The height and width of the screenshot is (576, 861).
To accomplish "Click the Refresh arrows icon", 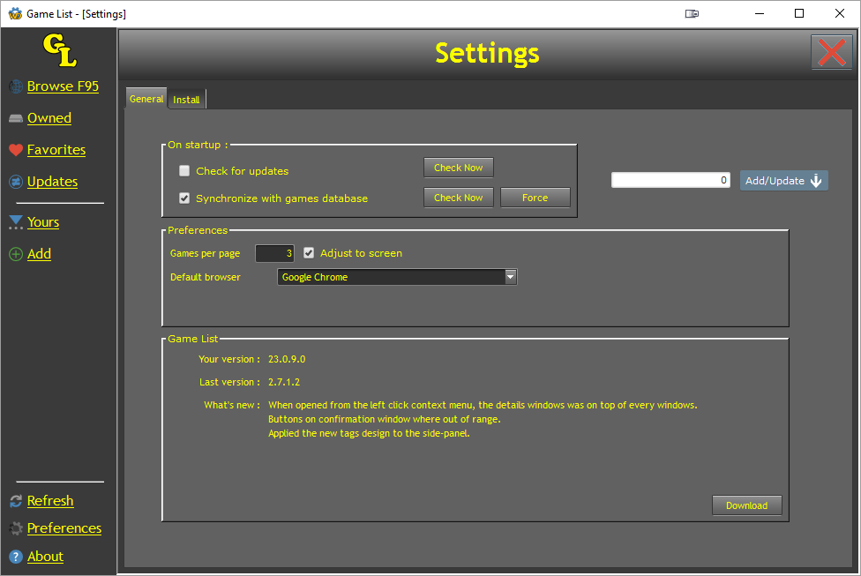I will tap(16, 501).
